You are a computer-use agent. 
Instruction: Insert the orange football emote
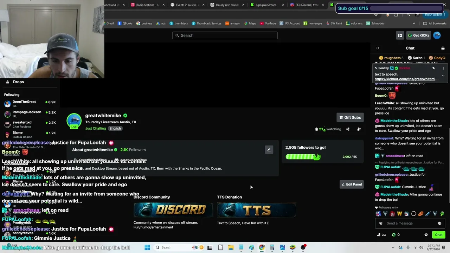click(x=421, y=214)
